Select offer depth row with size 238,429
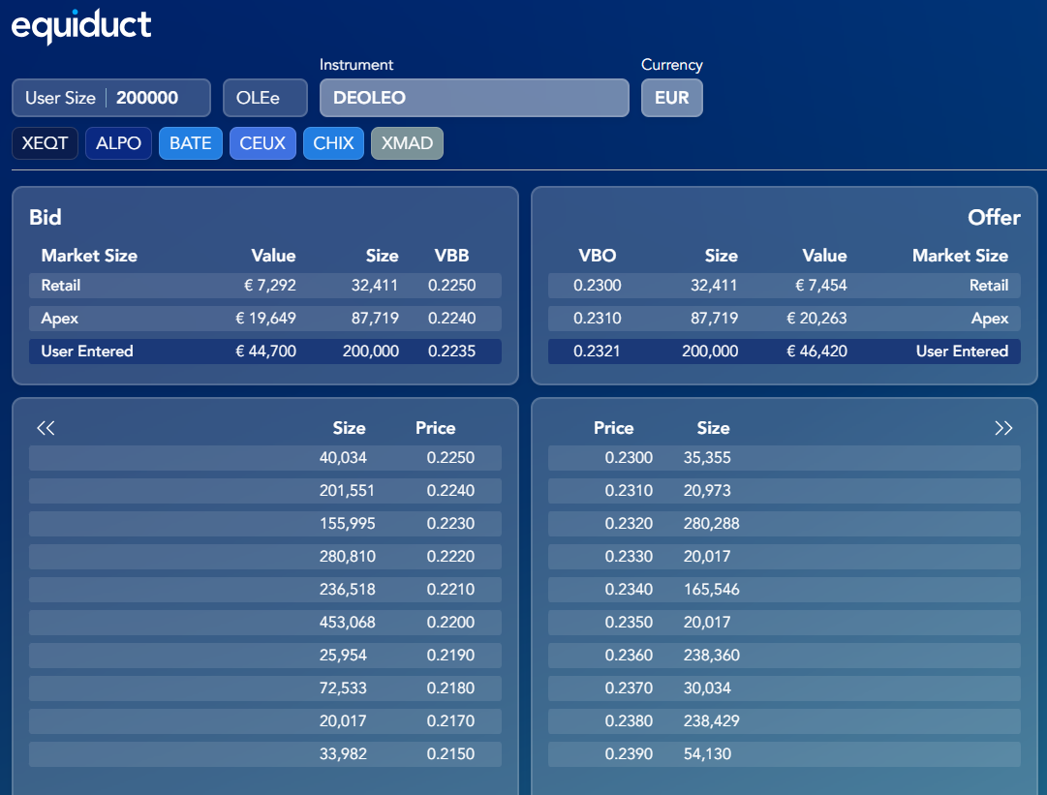 pos(784,720)
